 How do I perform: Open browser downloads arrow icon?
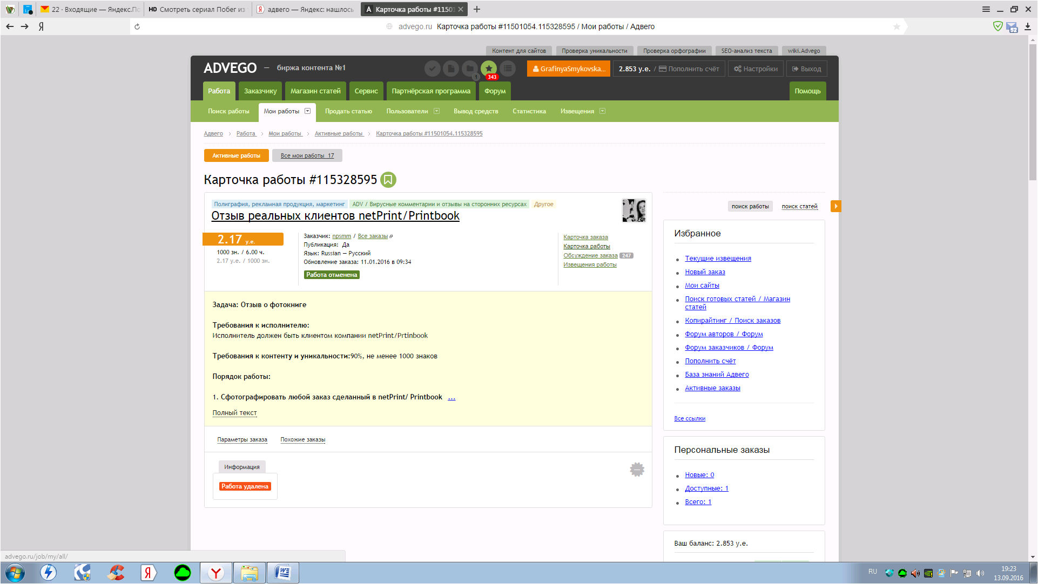pyautogui.click(x=1028, y=26)
